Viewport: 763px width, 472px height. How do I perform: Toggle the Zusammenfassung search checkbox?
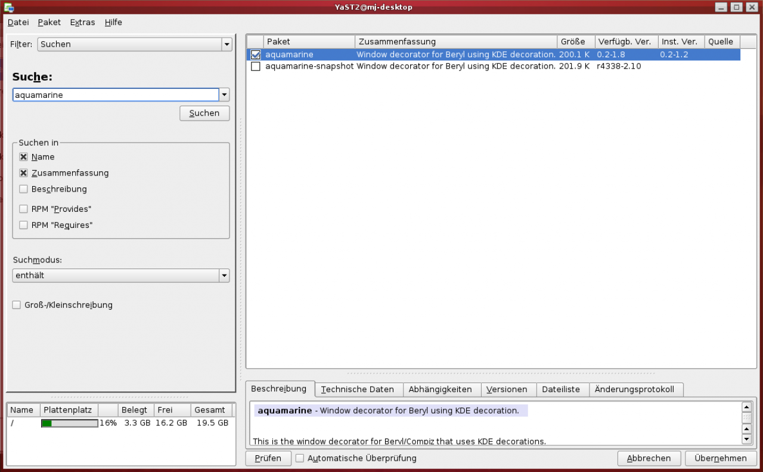click(23, 173)
